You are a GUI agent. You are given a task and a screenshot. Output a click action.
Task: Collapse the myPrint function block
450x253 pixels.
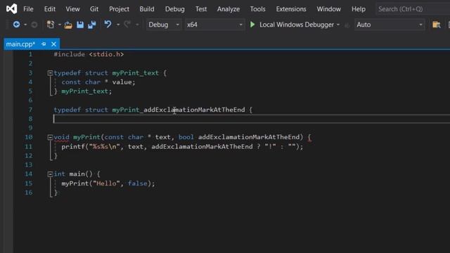click(x=50, y=137)
